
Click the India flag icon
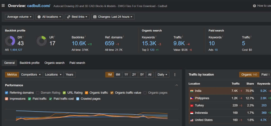(x=192, y=91)
